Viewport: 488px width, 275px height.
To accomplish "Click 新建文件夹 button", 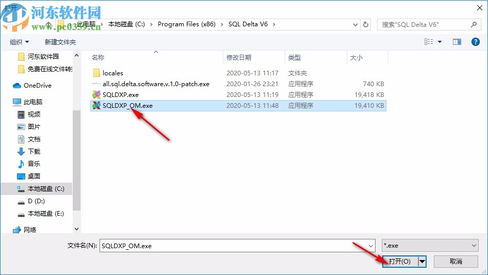I will (60, 42).
